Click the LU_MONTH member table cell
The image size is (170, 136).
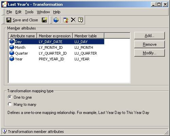84,47
